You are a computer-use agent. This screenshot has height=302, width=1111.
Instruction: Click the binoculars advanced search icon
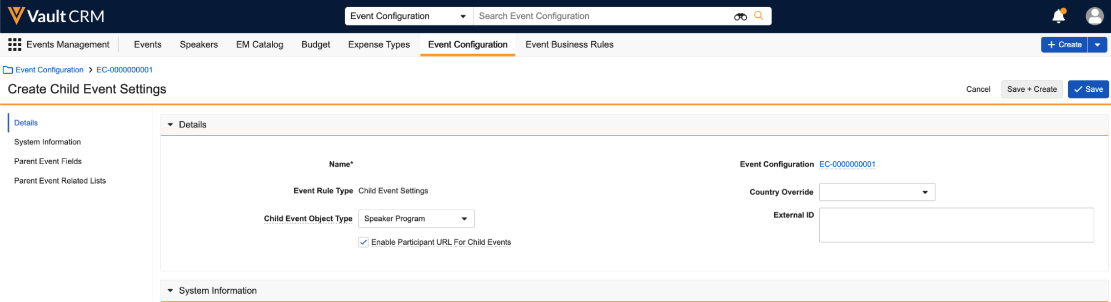coord(740,17)
